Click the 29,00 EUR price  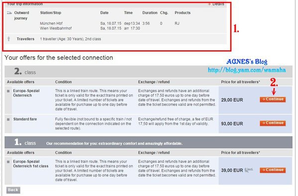click(232, 100)
